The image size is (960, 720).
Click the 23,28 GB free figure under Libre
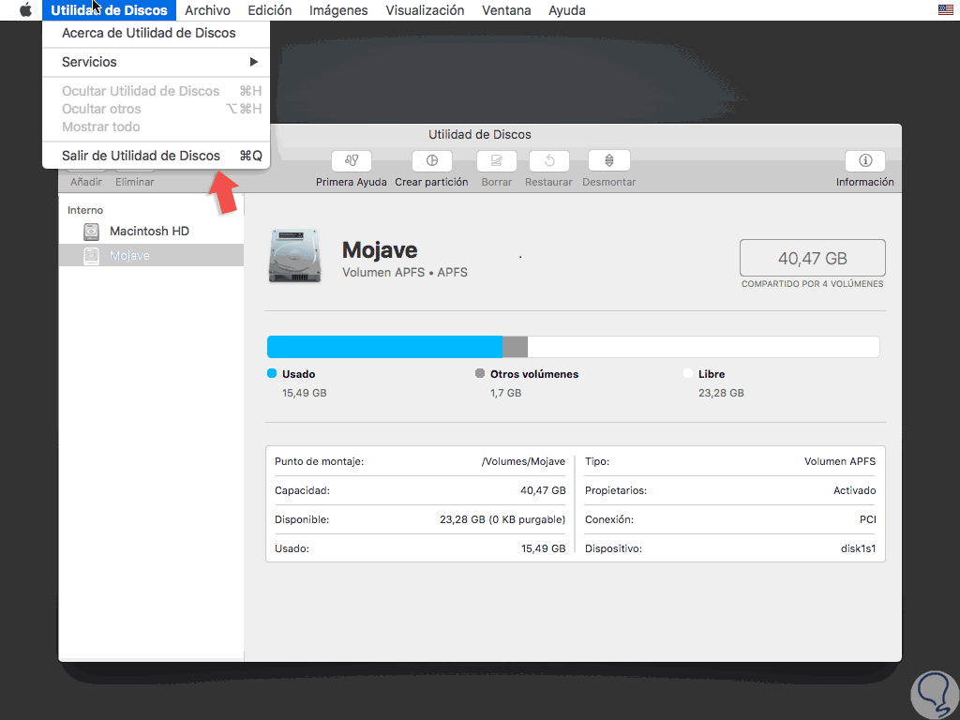[x=721, y=393]
